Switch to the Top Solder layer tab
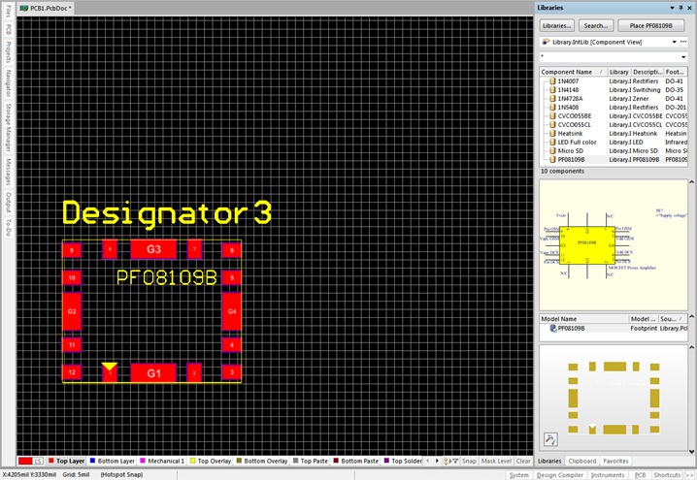The width and height of the screenshot is (697, 480). pos(403,461)
